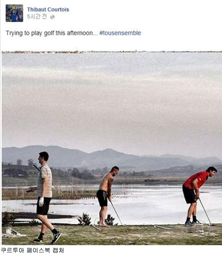Click the public globe privacy icon
The image size is (222, 255).
click(x=52, y=17)
